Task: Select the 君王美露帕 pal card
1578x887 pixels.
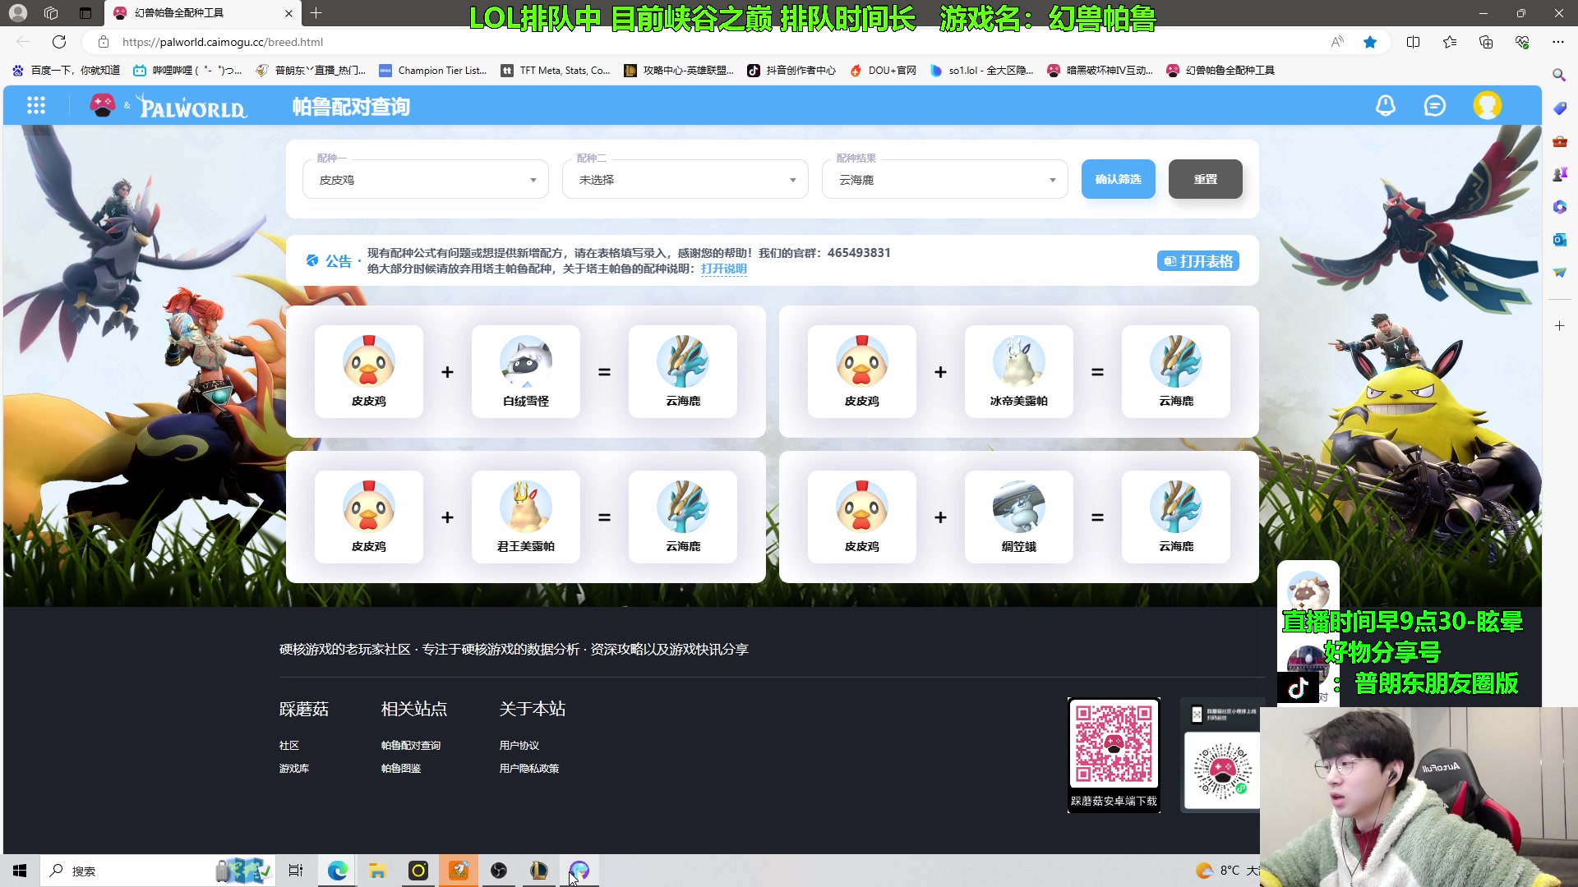Action: point(526,517)
